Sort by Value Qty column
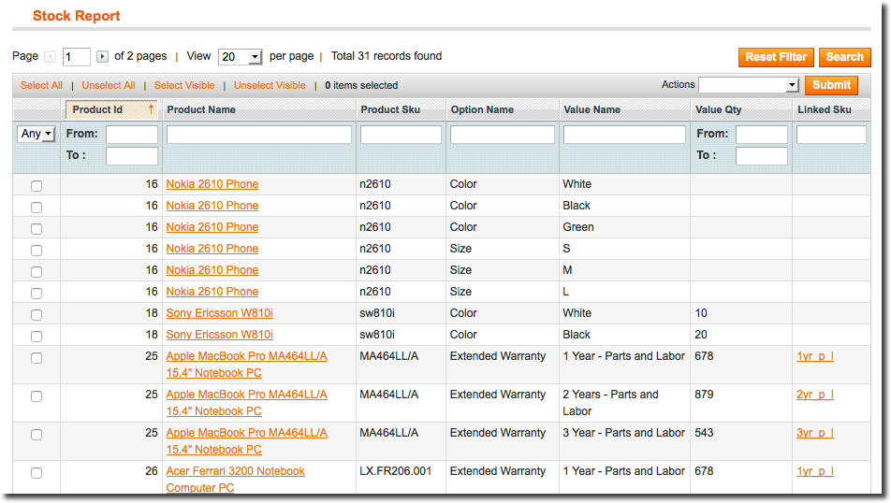Viewport: 891px width, 503px height. tap(719, 109)
